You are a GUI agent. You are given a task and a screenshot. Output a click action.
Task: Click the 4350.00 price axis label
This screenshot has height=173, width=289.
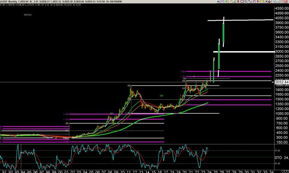pyautogui.click(x=282, y=8)
